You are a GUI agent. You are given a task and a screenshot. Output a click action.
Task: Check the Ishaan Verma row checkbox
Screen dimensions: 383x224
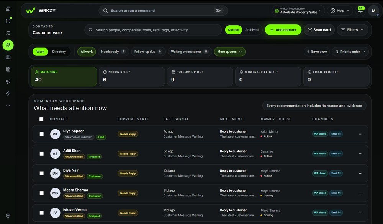coord(41,213)
